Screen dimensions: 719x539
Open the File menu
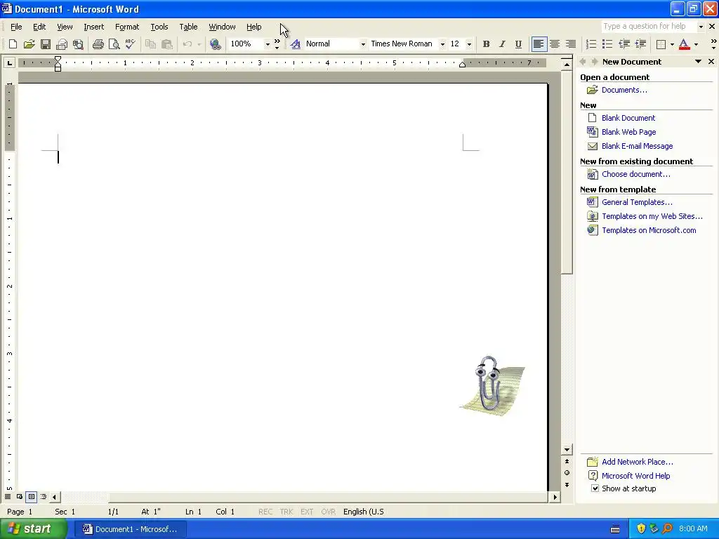tap(16, 27)
